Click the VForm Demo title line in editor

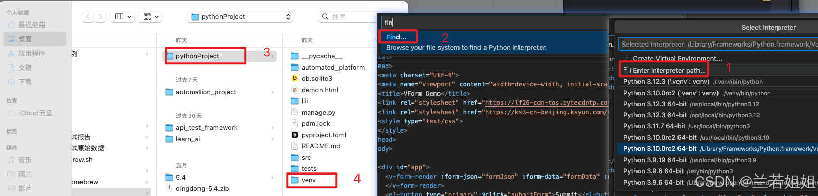424,94
